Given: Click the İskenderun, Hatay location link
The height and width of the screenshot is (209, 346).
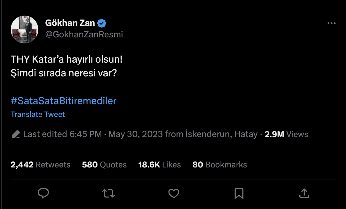Looking at the screenshot, I should click(221, 134).
